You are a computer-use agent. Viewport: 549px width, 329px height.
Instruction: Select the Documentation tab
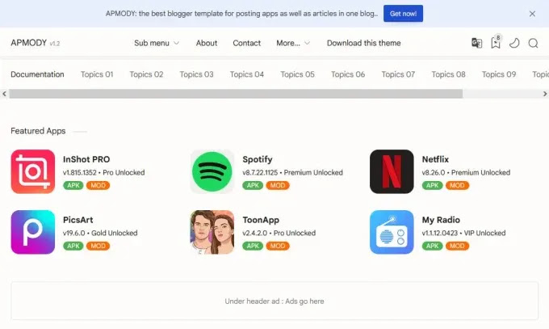click(37, 74)
